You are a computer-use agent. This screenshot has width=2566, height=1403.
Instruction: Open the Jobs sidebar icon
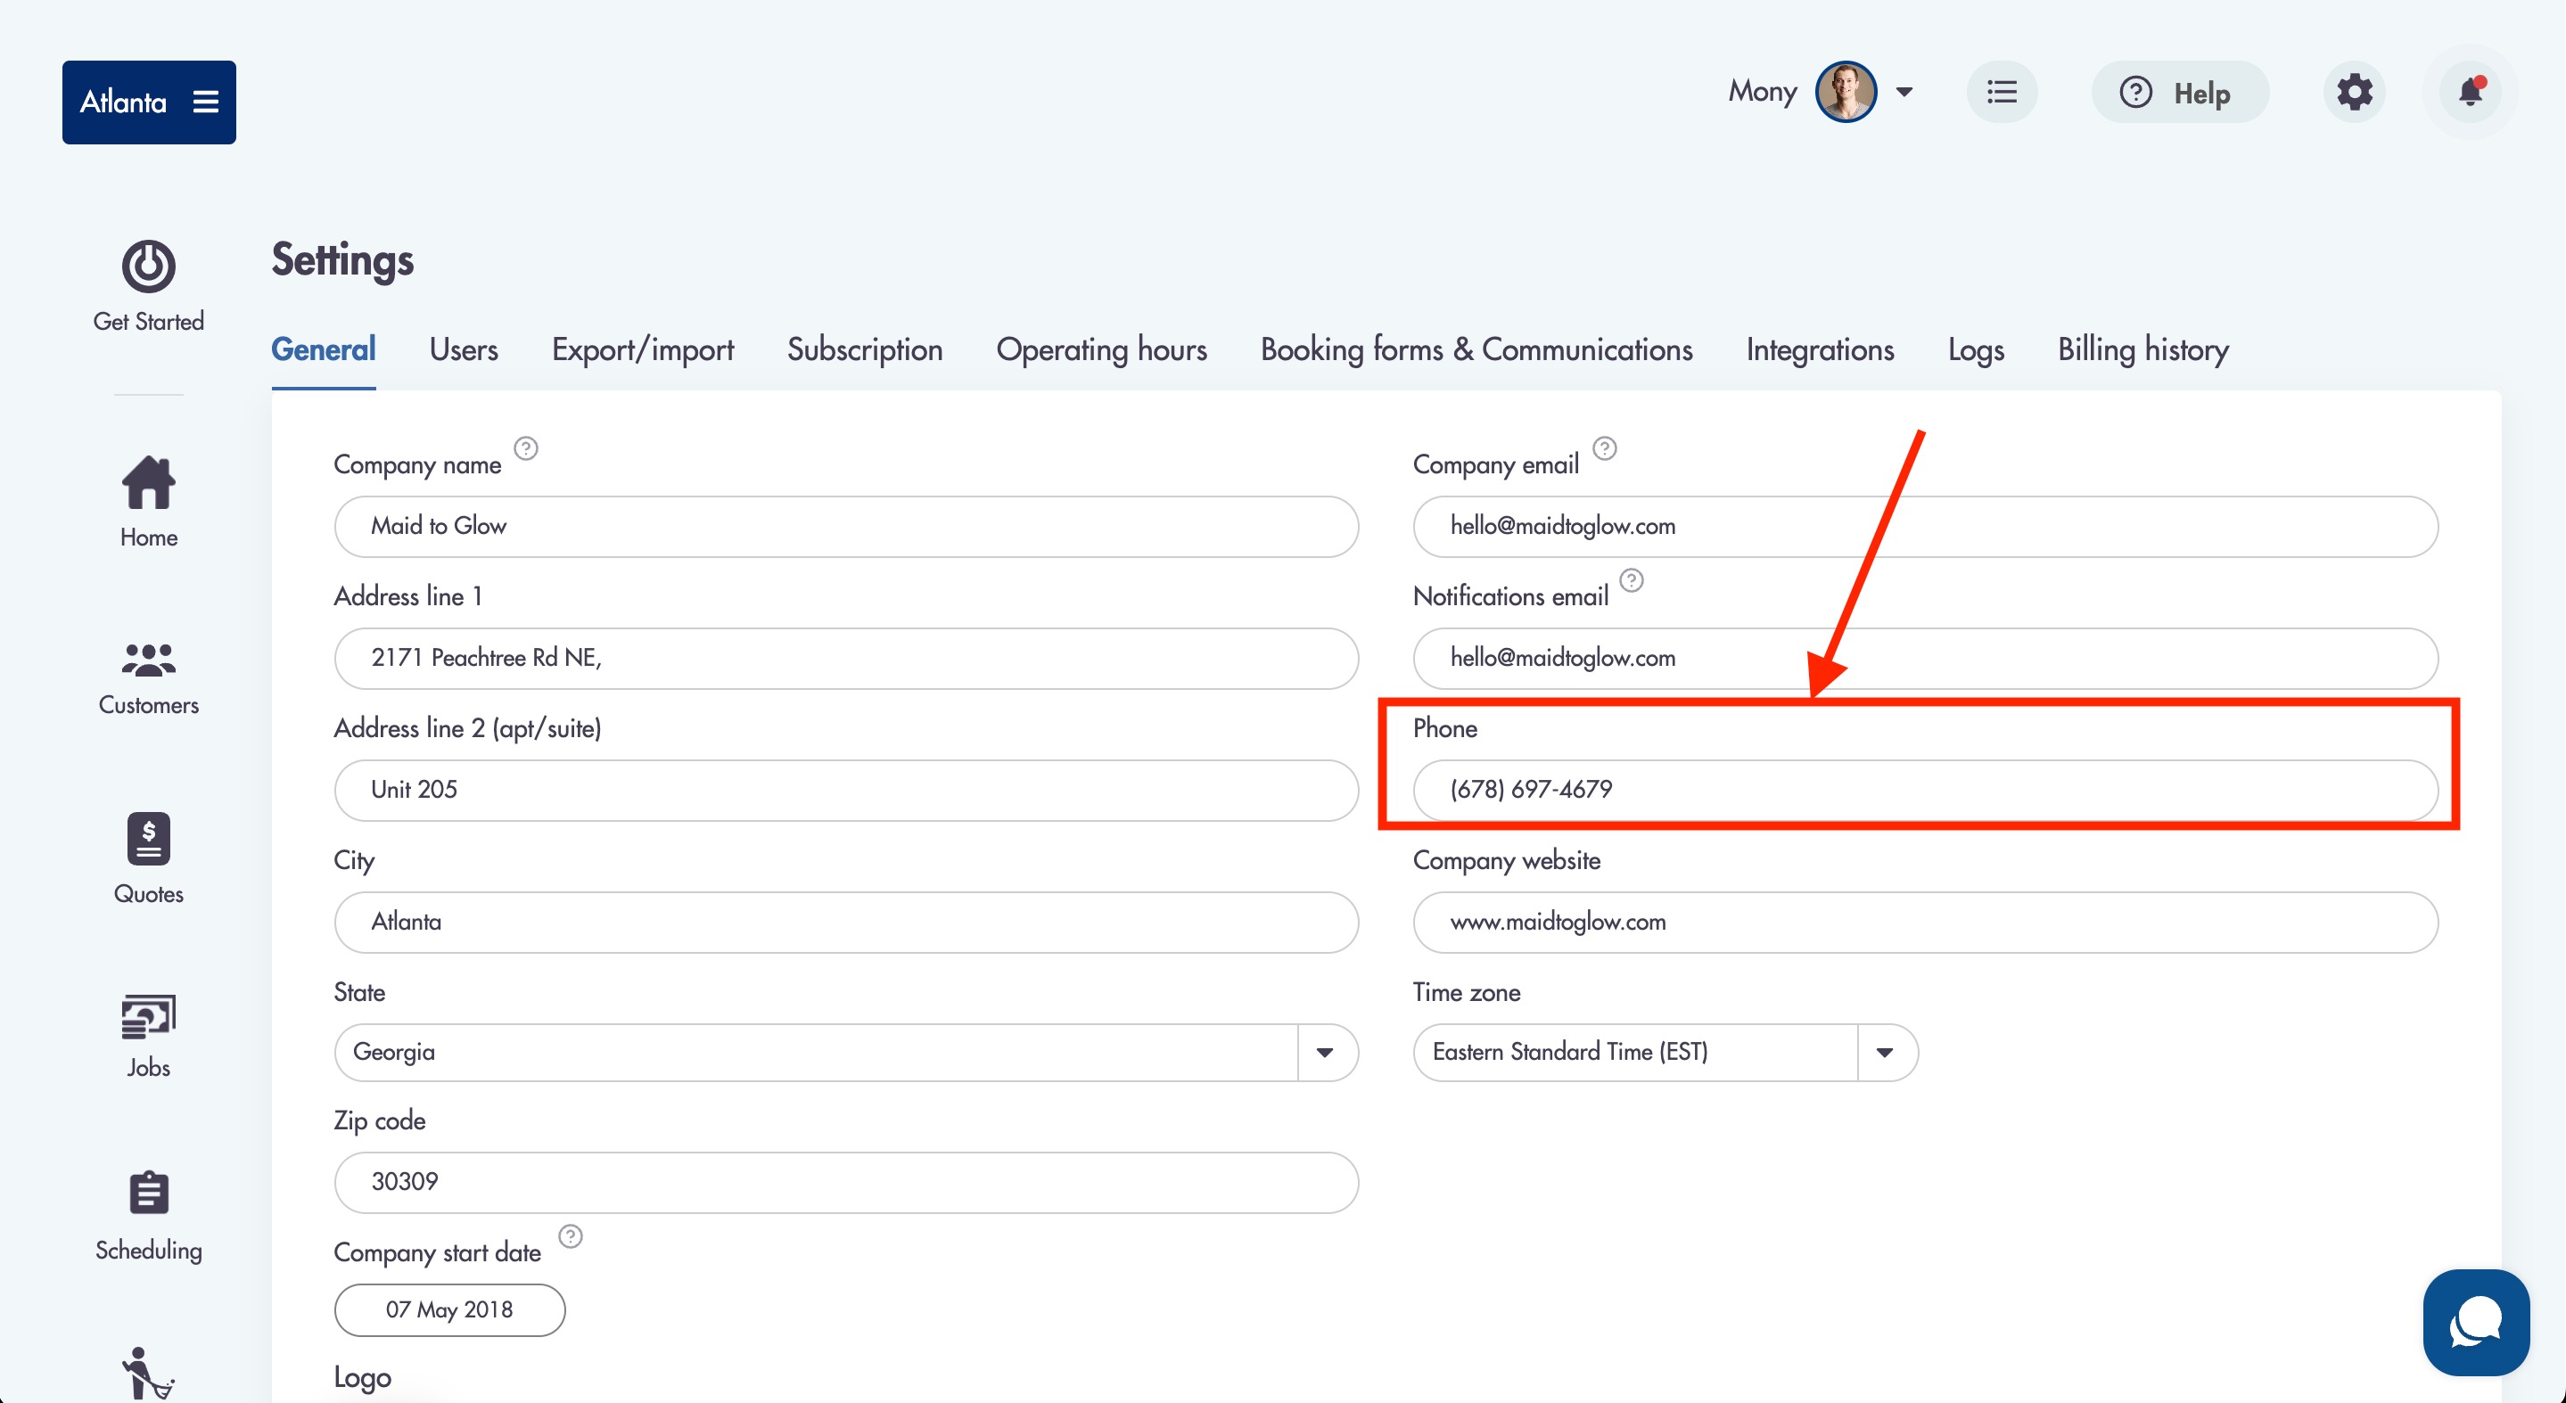click(148, 1017)
